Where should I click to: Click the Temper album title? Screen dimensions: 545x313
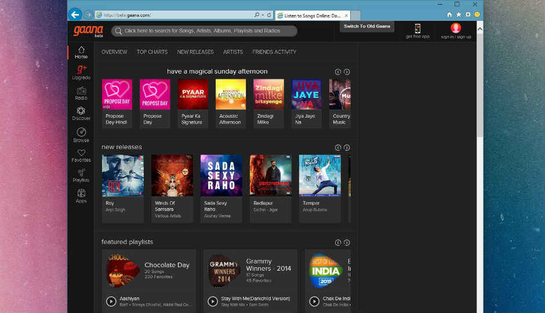(311, 203)
